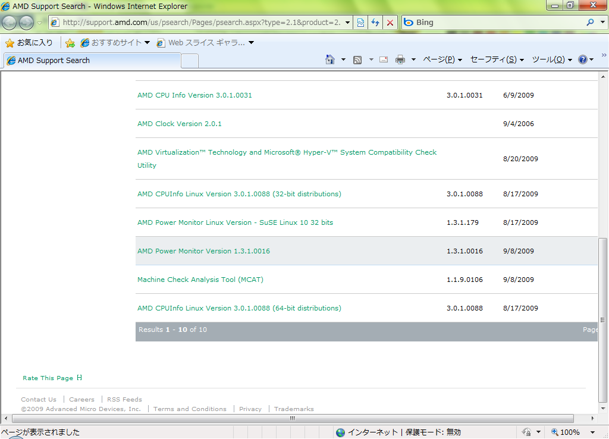This screenshot has height=439, width=609.
Task: Click the expand icon beside Rate This Page
Action: click(79, 378)
